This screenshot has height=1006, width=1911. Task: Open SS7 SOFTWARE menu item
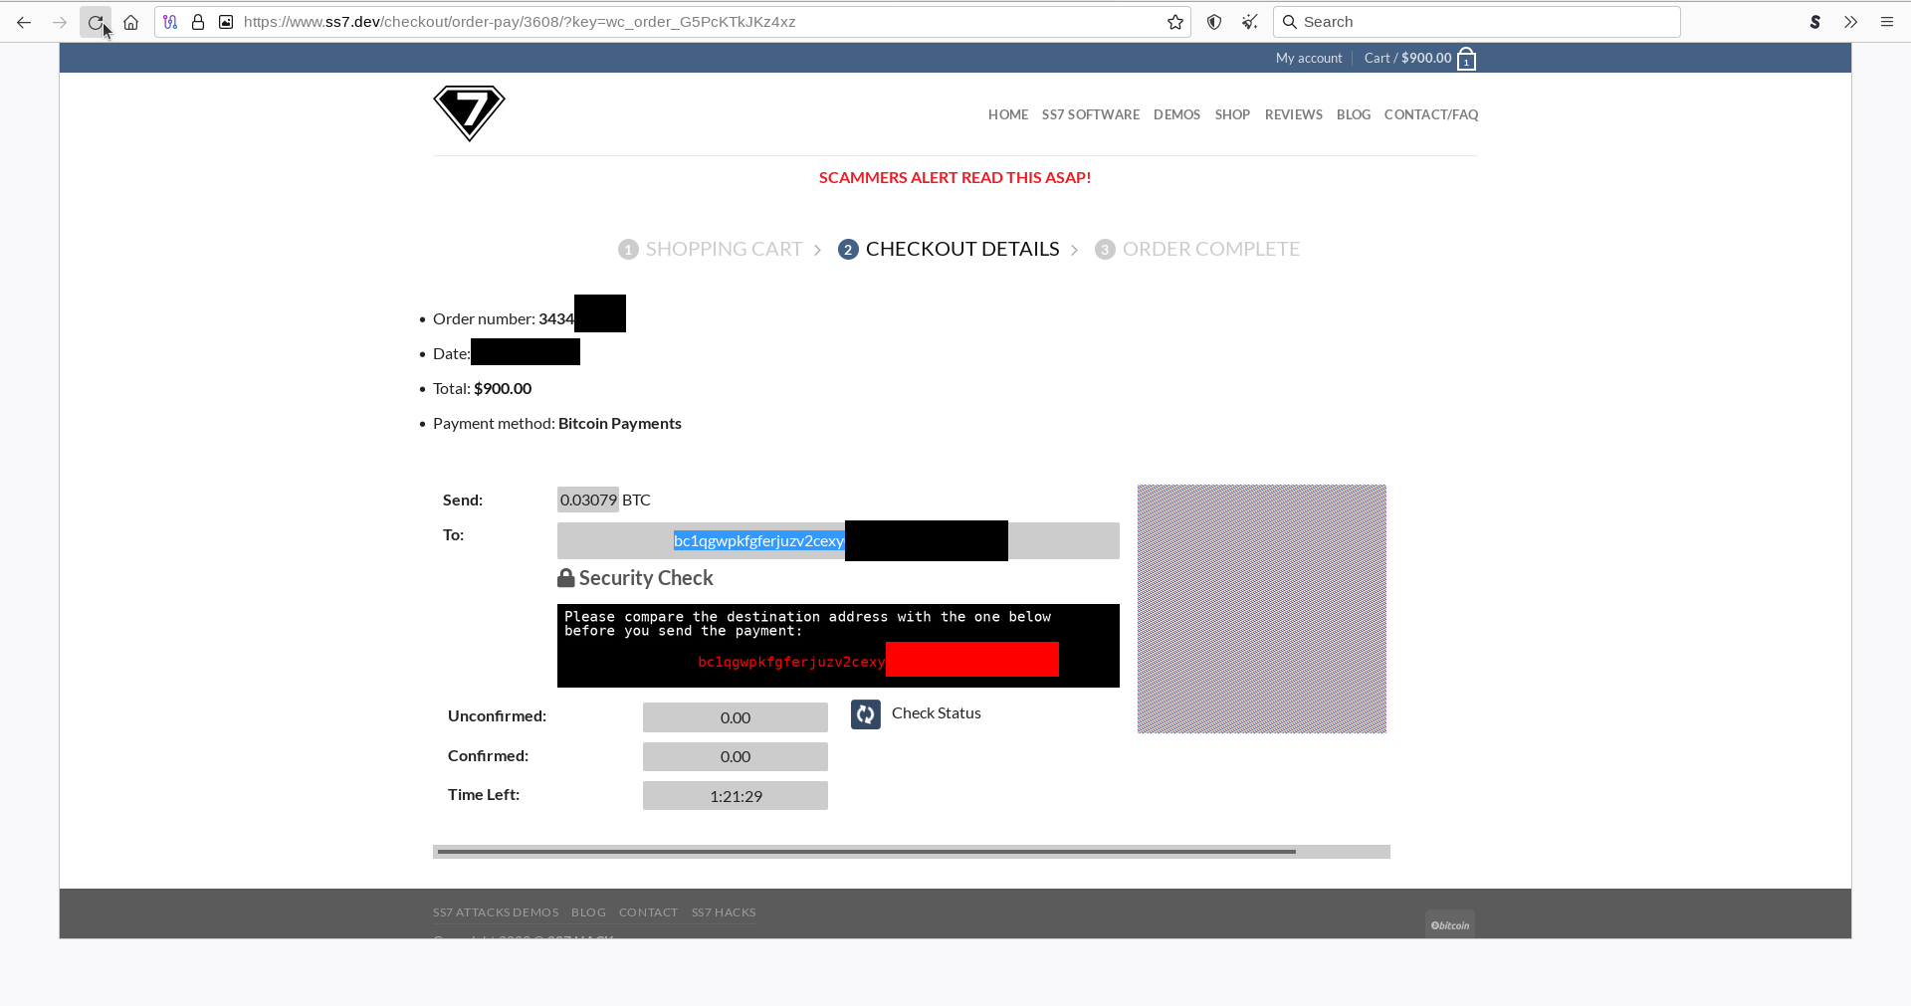click(1091, 115)
